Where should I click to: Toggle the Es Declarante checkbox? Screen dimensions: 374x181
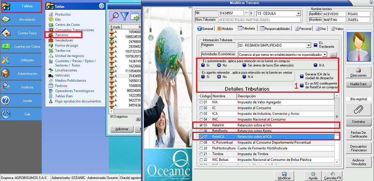point(315,45)
